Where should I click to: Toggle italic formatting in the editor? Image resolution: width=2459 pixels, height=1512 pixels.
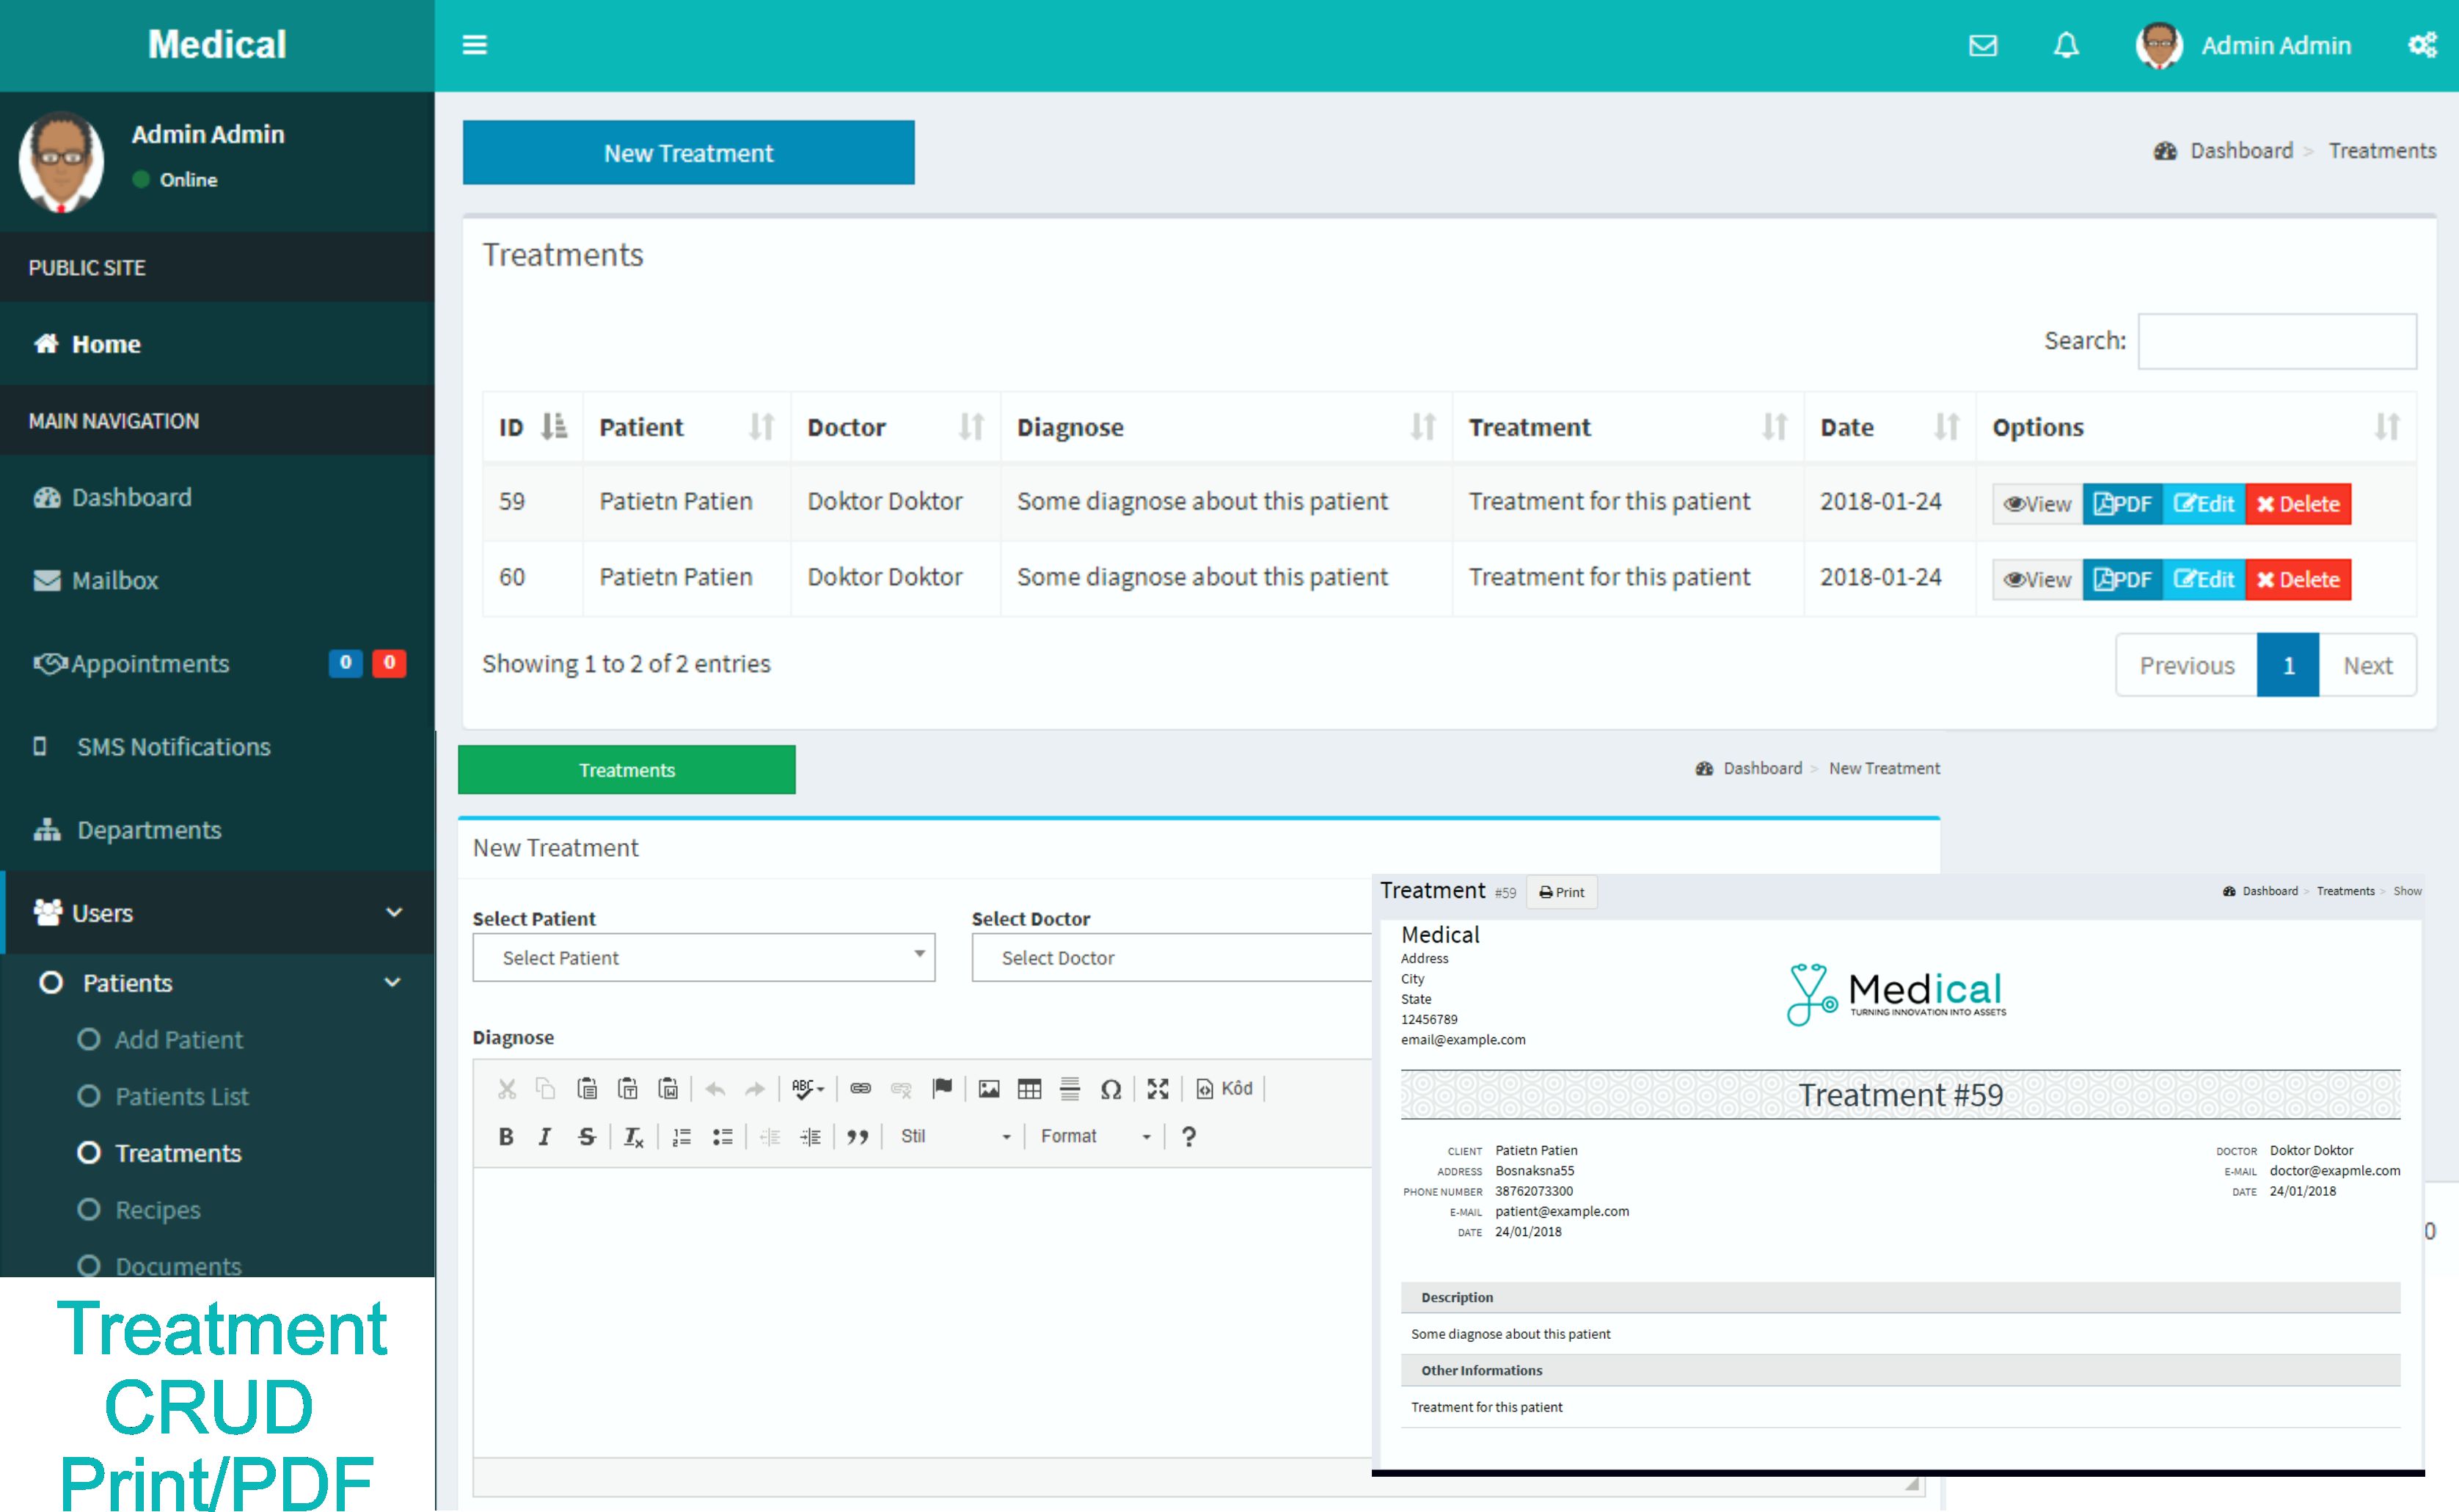click(x=545, y=1136)
